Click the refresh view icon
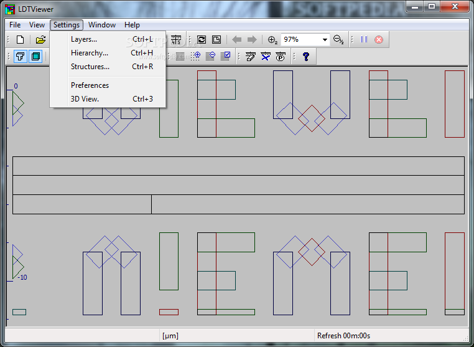 click(202, 40)
